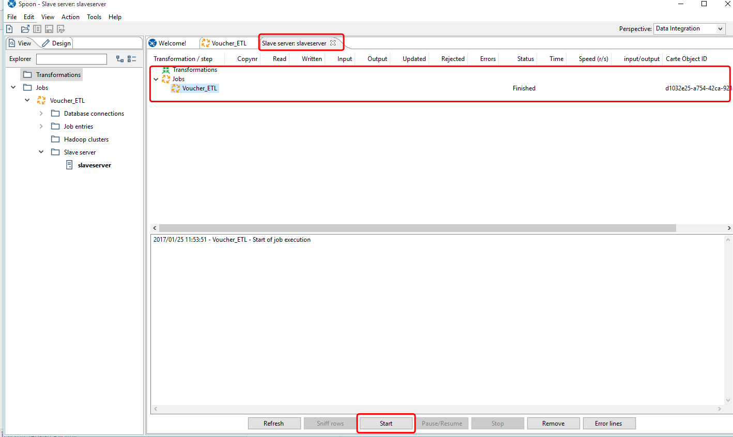The height and width of the screenshot is (437, 733).
Task: Select the slaveserver document icon in explorer
Action: coord(69,165)
